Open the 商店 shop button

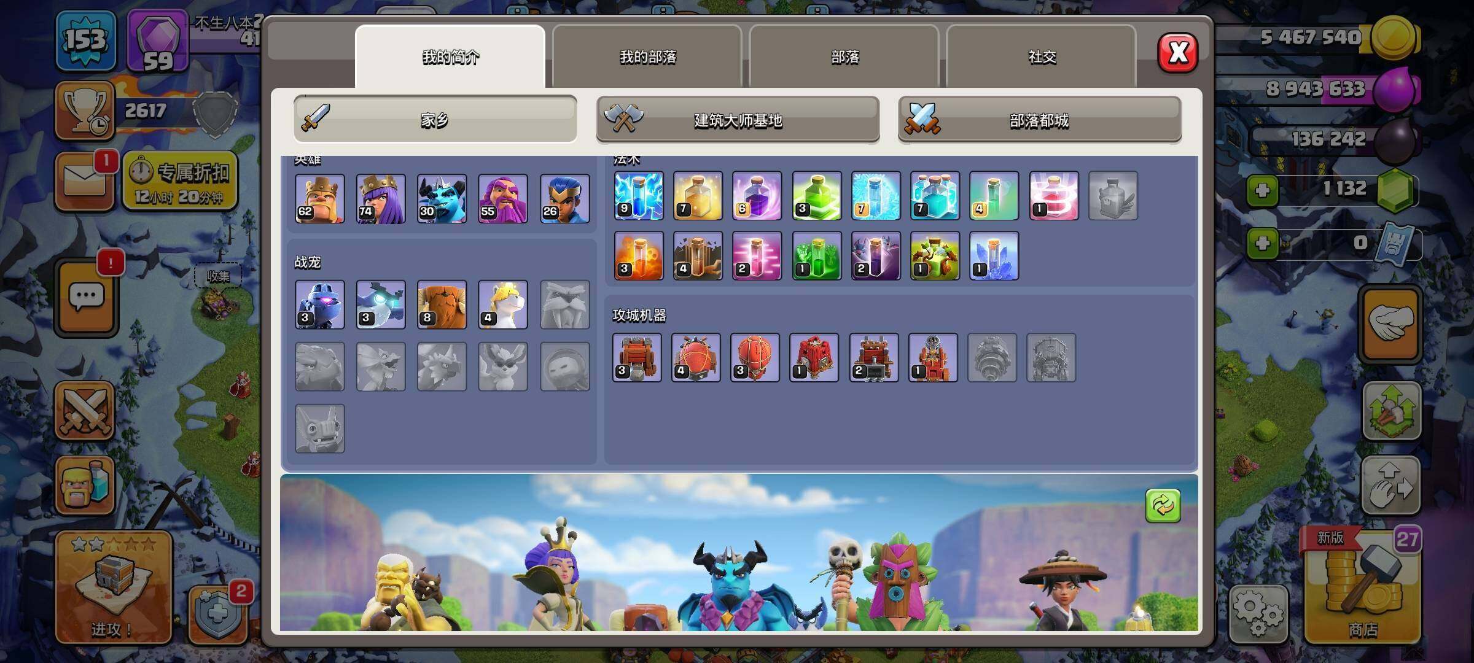1362,592
